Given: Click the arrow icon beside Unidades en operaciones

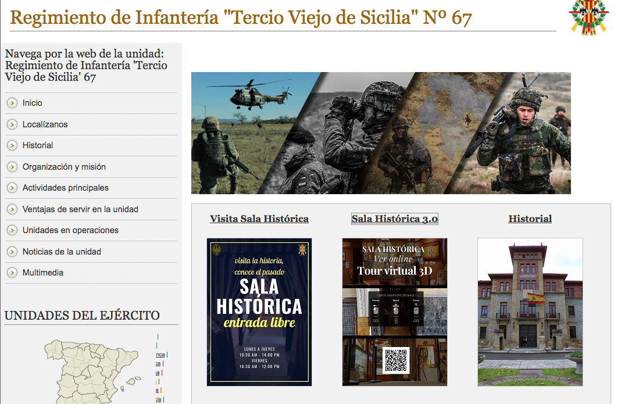Looking at the screenshot, I should coord(12,230).
